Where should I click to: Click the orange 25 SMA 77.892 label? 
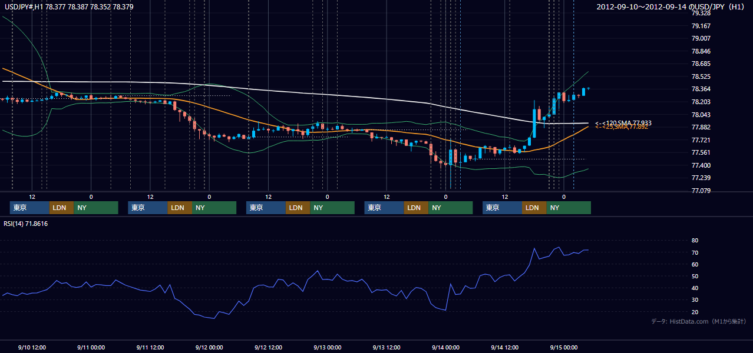click(622, 127)
